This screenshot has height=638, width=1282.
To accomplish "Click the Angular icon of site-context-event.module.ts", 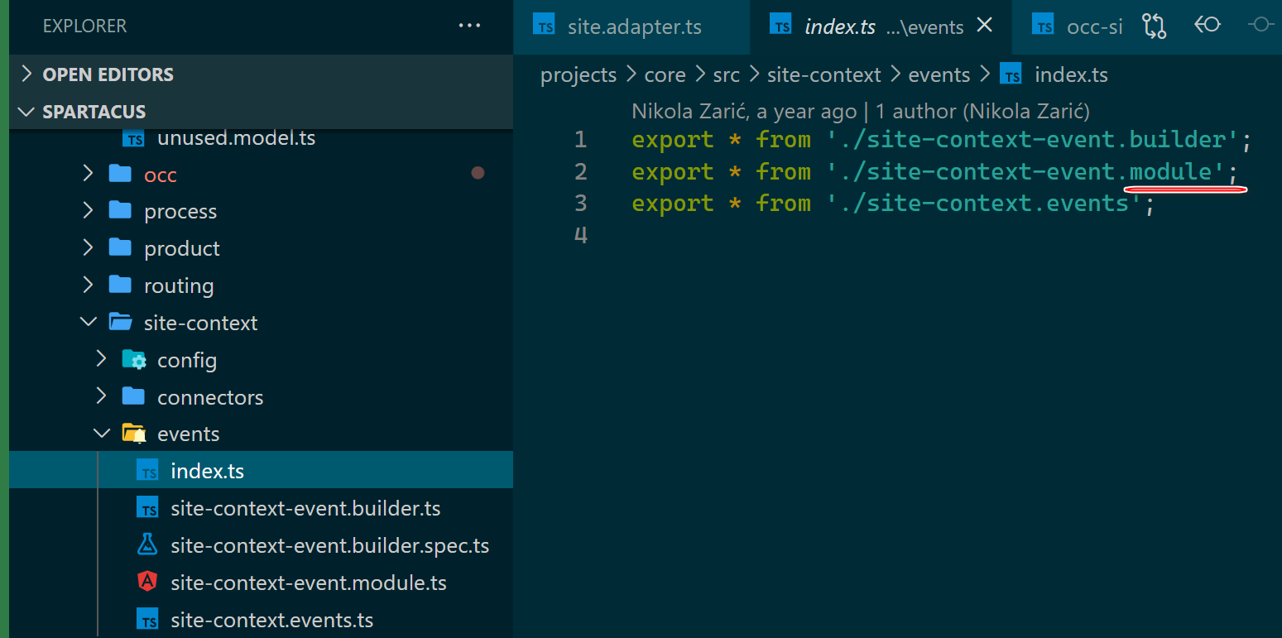I will (147, 583).
